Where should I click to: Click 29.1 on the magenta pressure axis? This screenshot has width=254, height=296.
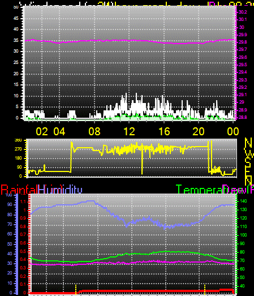click(243, 95)
